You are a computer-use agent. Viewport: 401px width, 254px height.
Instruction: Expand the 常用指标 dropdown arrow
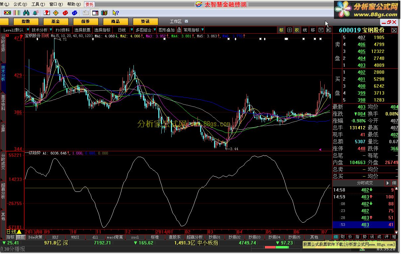coord(202,30)
